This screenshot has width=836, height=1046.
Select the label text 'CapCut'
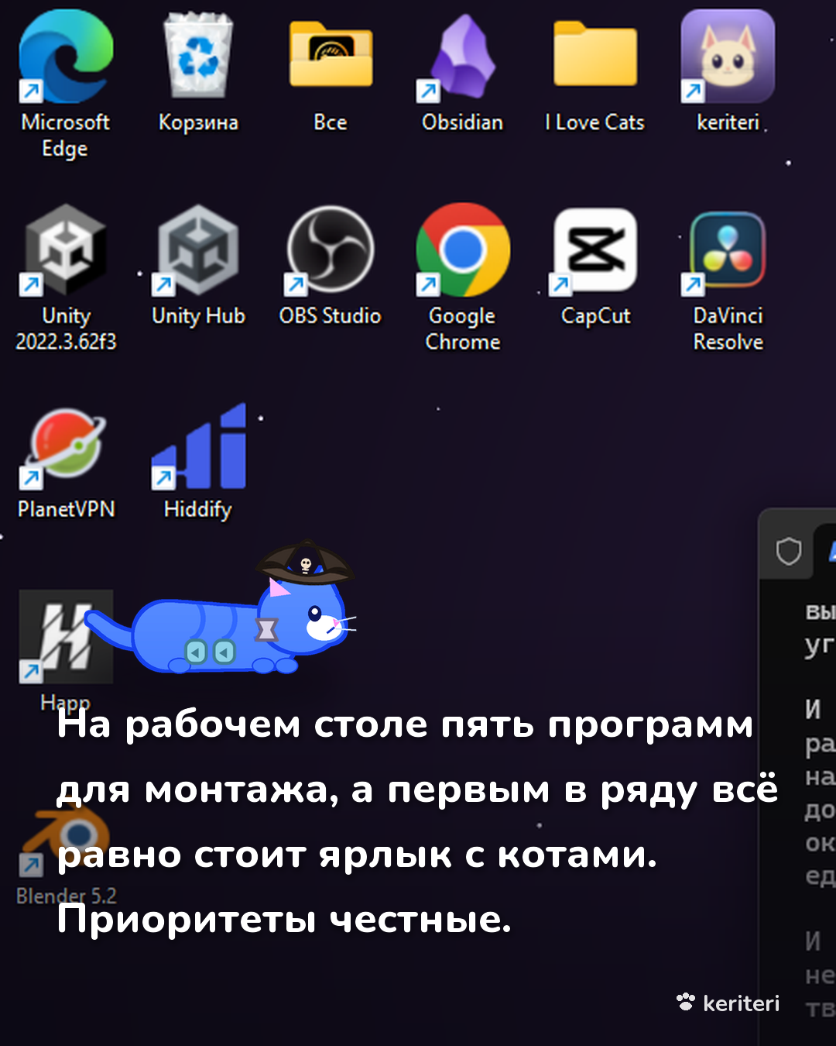point(595,316)
